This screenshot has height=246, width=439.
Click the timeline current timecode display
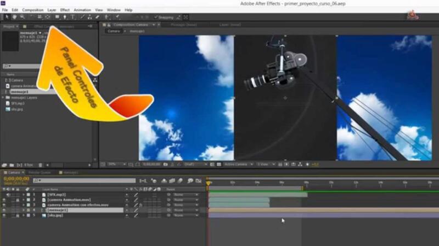(x=16, y=179)
